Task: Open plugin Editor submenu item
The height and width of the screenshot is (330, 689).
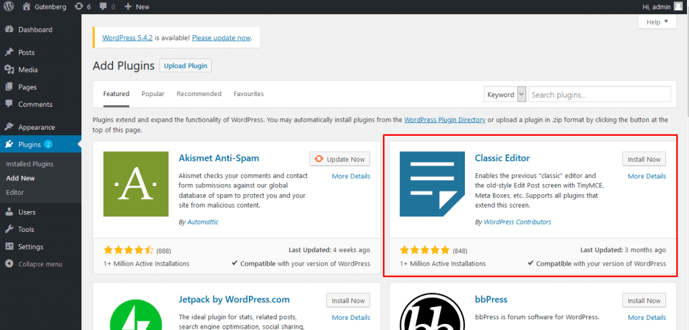Action: coord(15,192)
